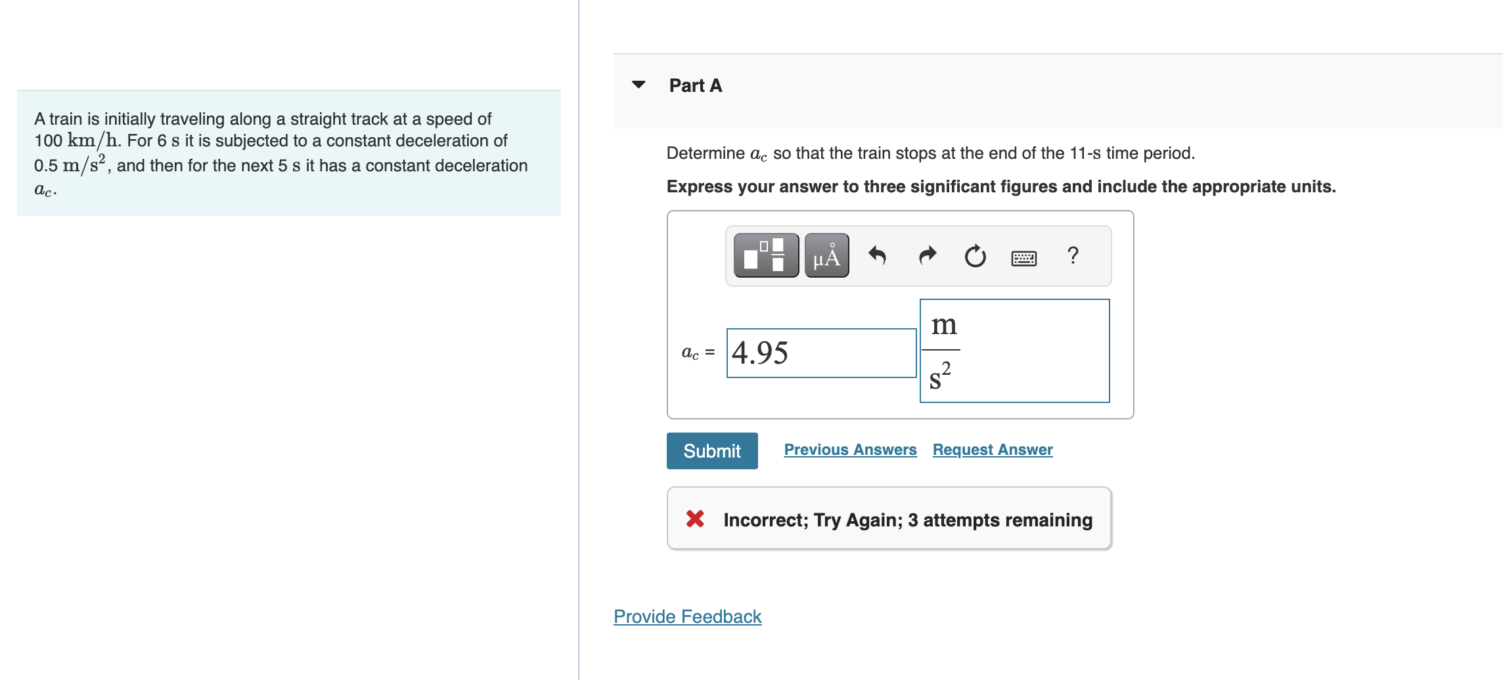Click the 4.95 value input field
This screenshot has height=680, width=1503.
(x=821, y=353)
